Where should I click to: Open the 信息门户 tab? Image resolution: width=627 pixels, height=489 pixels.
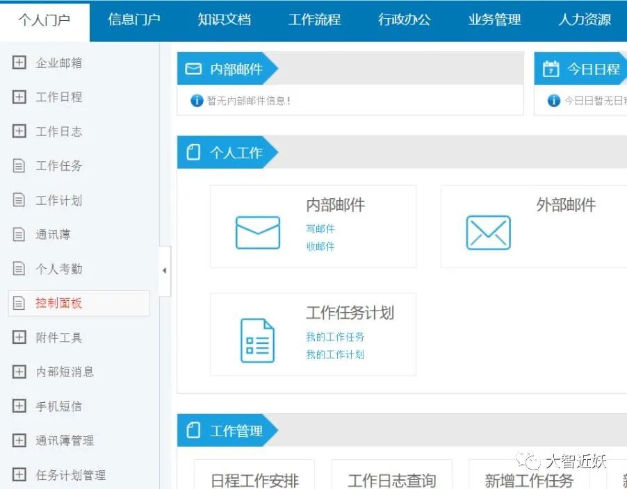point(134,19)
